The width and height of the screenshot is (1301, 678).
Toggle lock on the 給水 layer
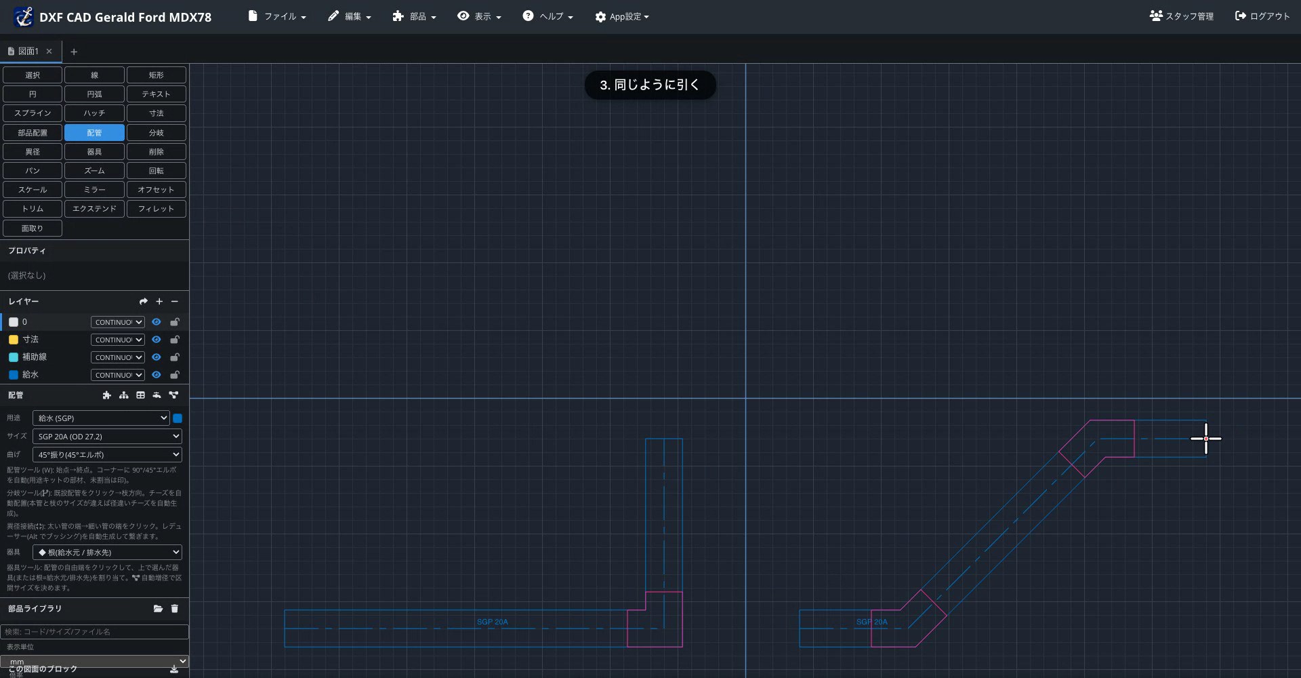(175, 375)
